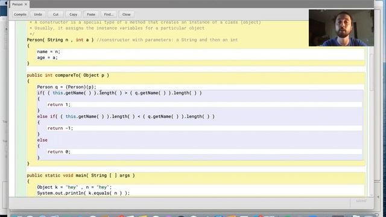Click the Cut toolbar button

[55, 14]
